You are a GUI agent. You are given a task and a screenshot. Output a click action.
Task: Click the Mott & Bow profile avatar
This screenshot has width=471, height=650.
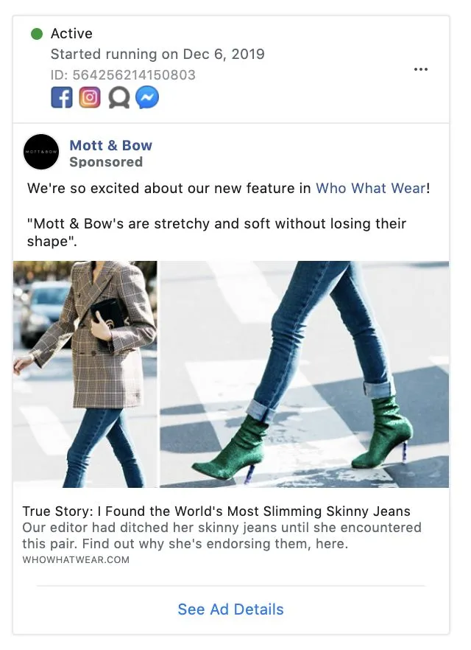tap(41, 152)
